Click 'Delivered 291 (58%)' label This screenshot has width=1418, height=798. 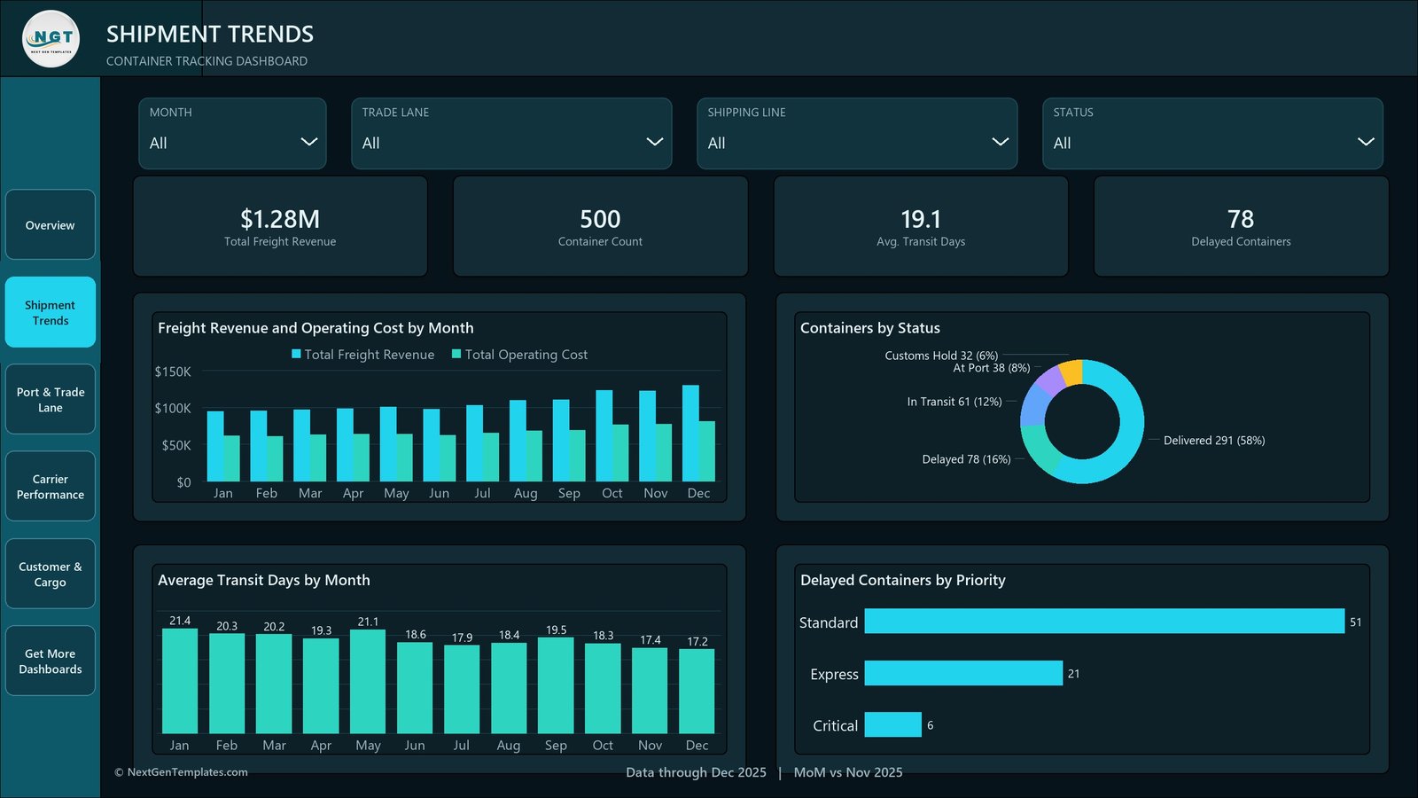pyautogui.click(x=1214, y=441)
